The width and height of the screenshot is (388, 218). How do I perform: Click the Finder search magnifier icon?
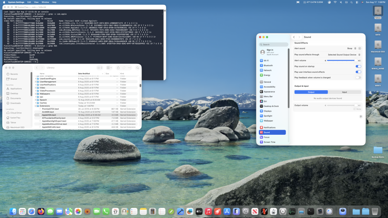click(x=138, y=68)
